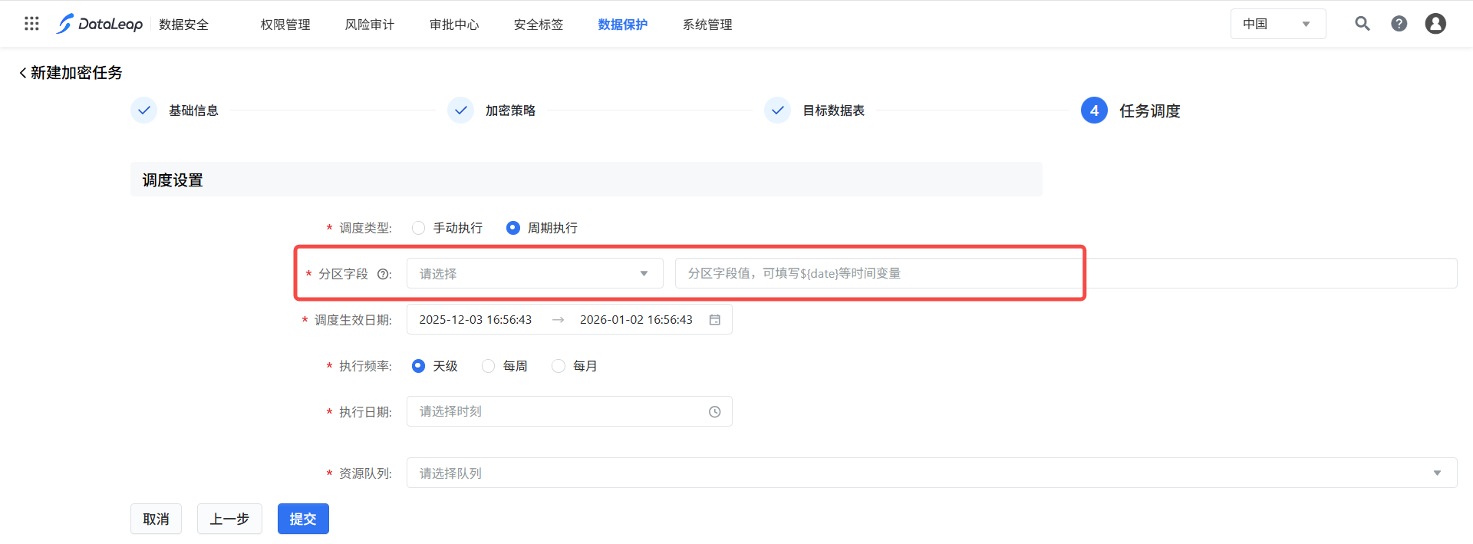Open 安全标签 menu
Image resolution: width=1473 pixels, height=544 pixels.
[x=539, y=25]
